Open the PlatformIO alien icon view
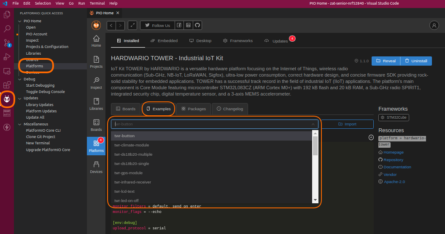445x234 pixels. tap(7, 99)
